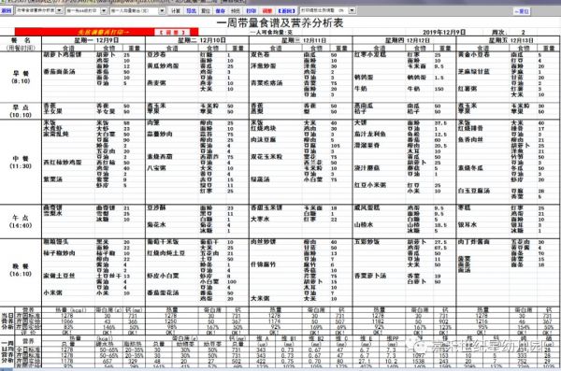Viewport: 561px width, 371px height.
Task: Click the red 调整 toolbar button
Action: [x=266, y=11]
